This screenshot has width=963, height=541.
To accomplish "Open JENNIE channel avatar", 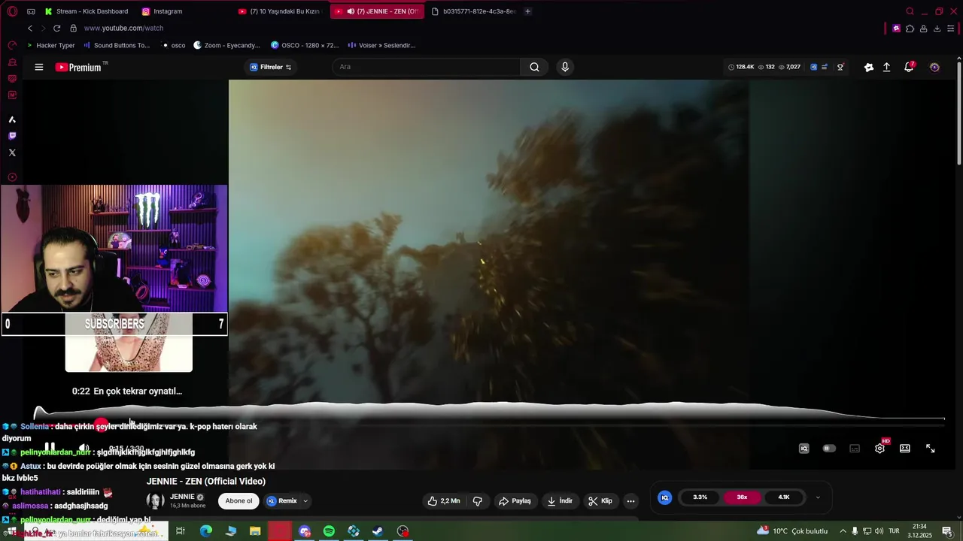I will point(156,501).
